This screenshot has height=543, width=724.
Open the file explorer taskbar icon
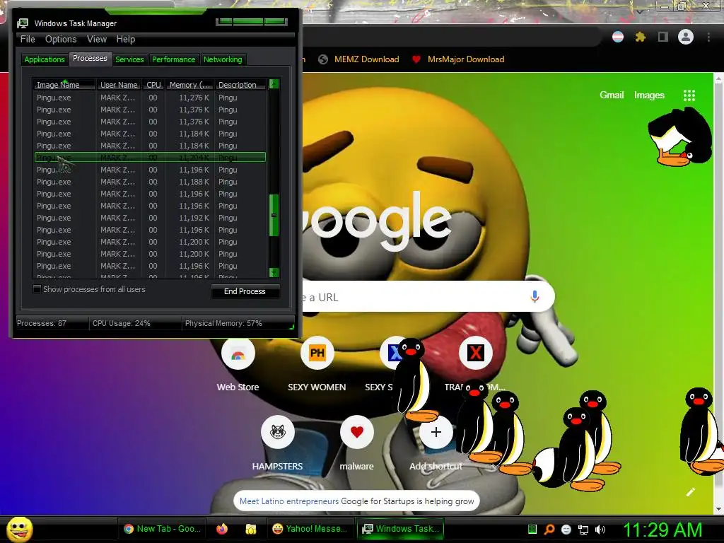(x=250, y=529)
